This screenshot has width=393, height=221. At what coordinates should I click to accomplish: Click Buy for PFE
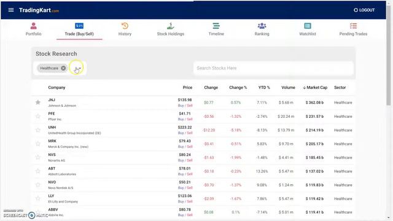tap(181, 119)
